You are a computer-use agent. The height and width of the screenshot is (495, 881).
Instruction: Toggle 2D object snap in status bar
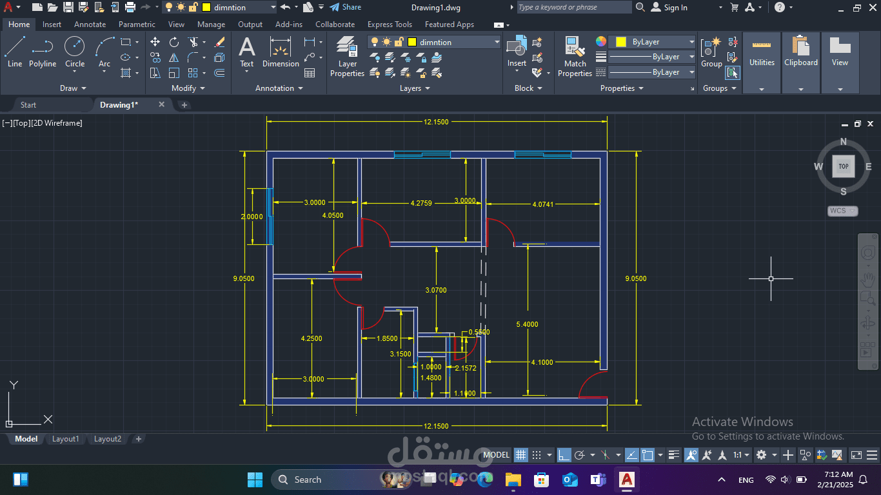click(648, 455)
